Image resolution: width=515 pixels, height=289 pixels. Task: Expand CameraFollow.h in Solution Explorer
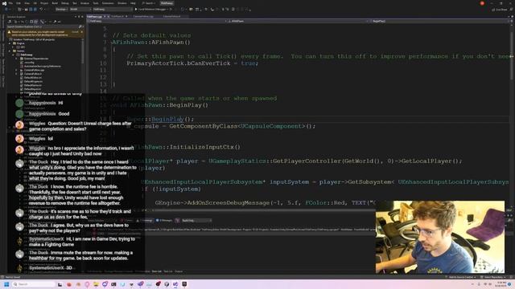(16, 74)
